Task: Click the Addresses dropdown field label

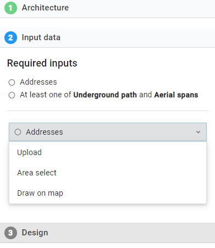Action: pyautogui.click(x=45, y=132)
